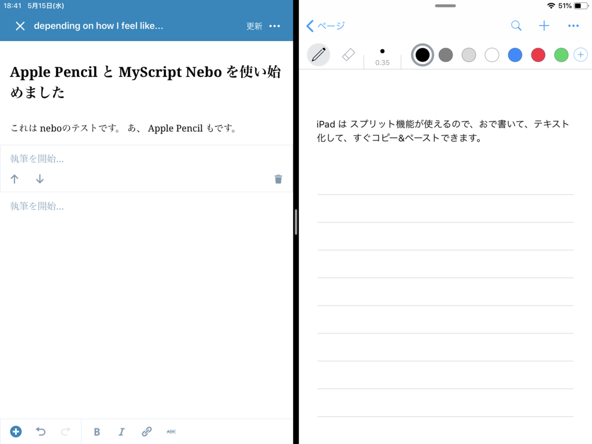Edit the post title heading
592x444 pixels.
146,82
